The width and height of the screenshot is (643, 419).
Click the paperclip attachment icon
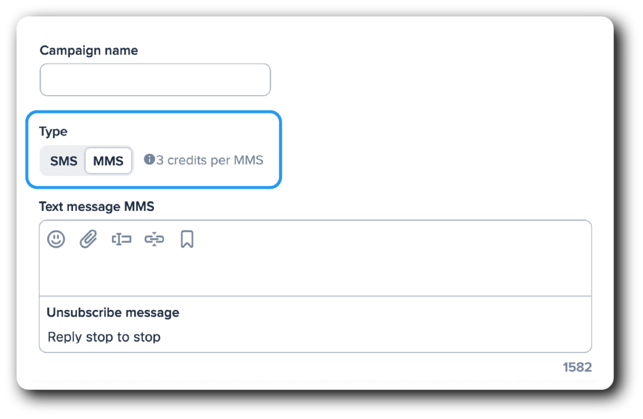click(x=88, y=238)
